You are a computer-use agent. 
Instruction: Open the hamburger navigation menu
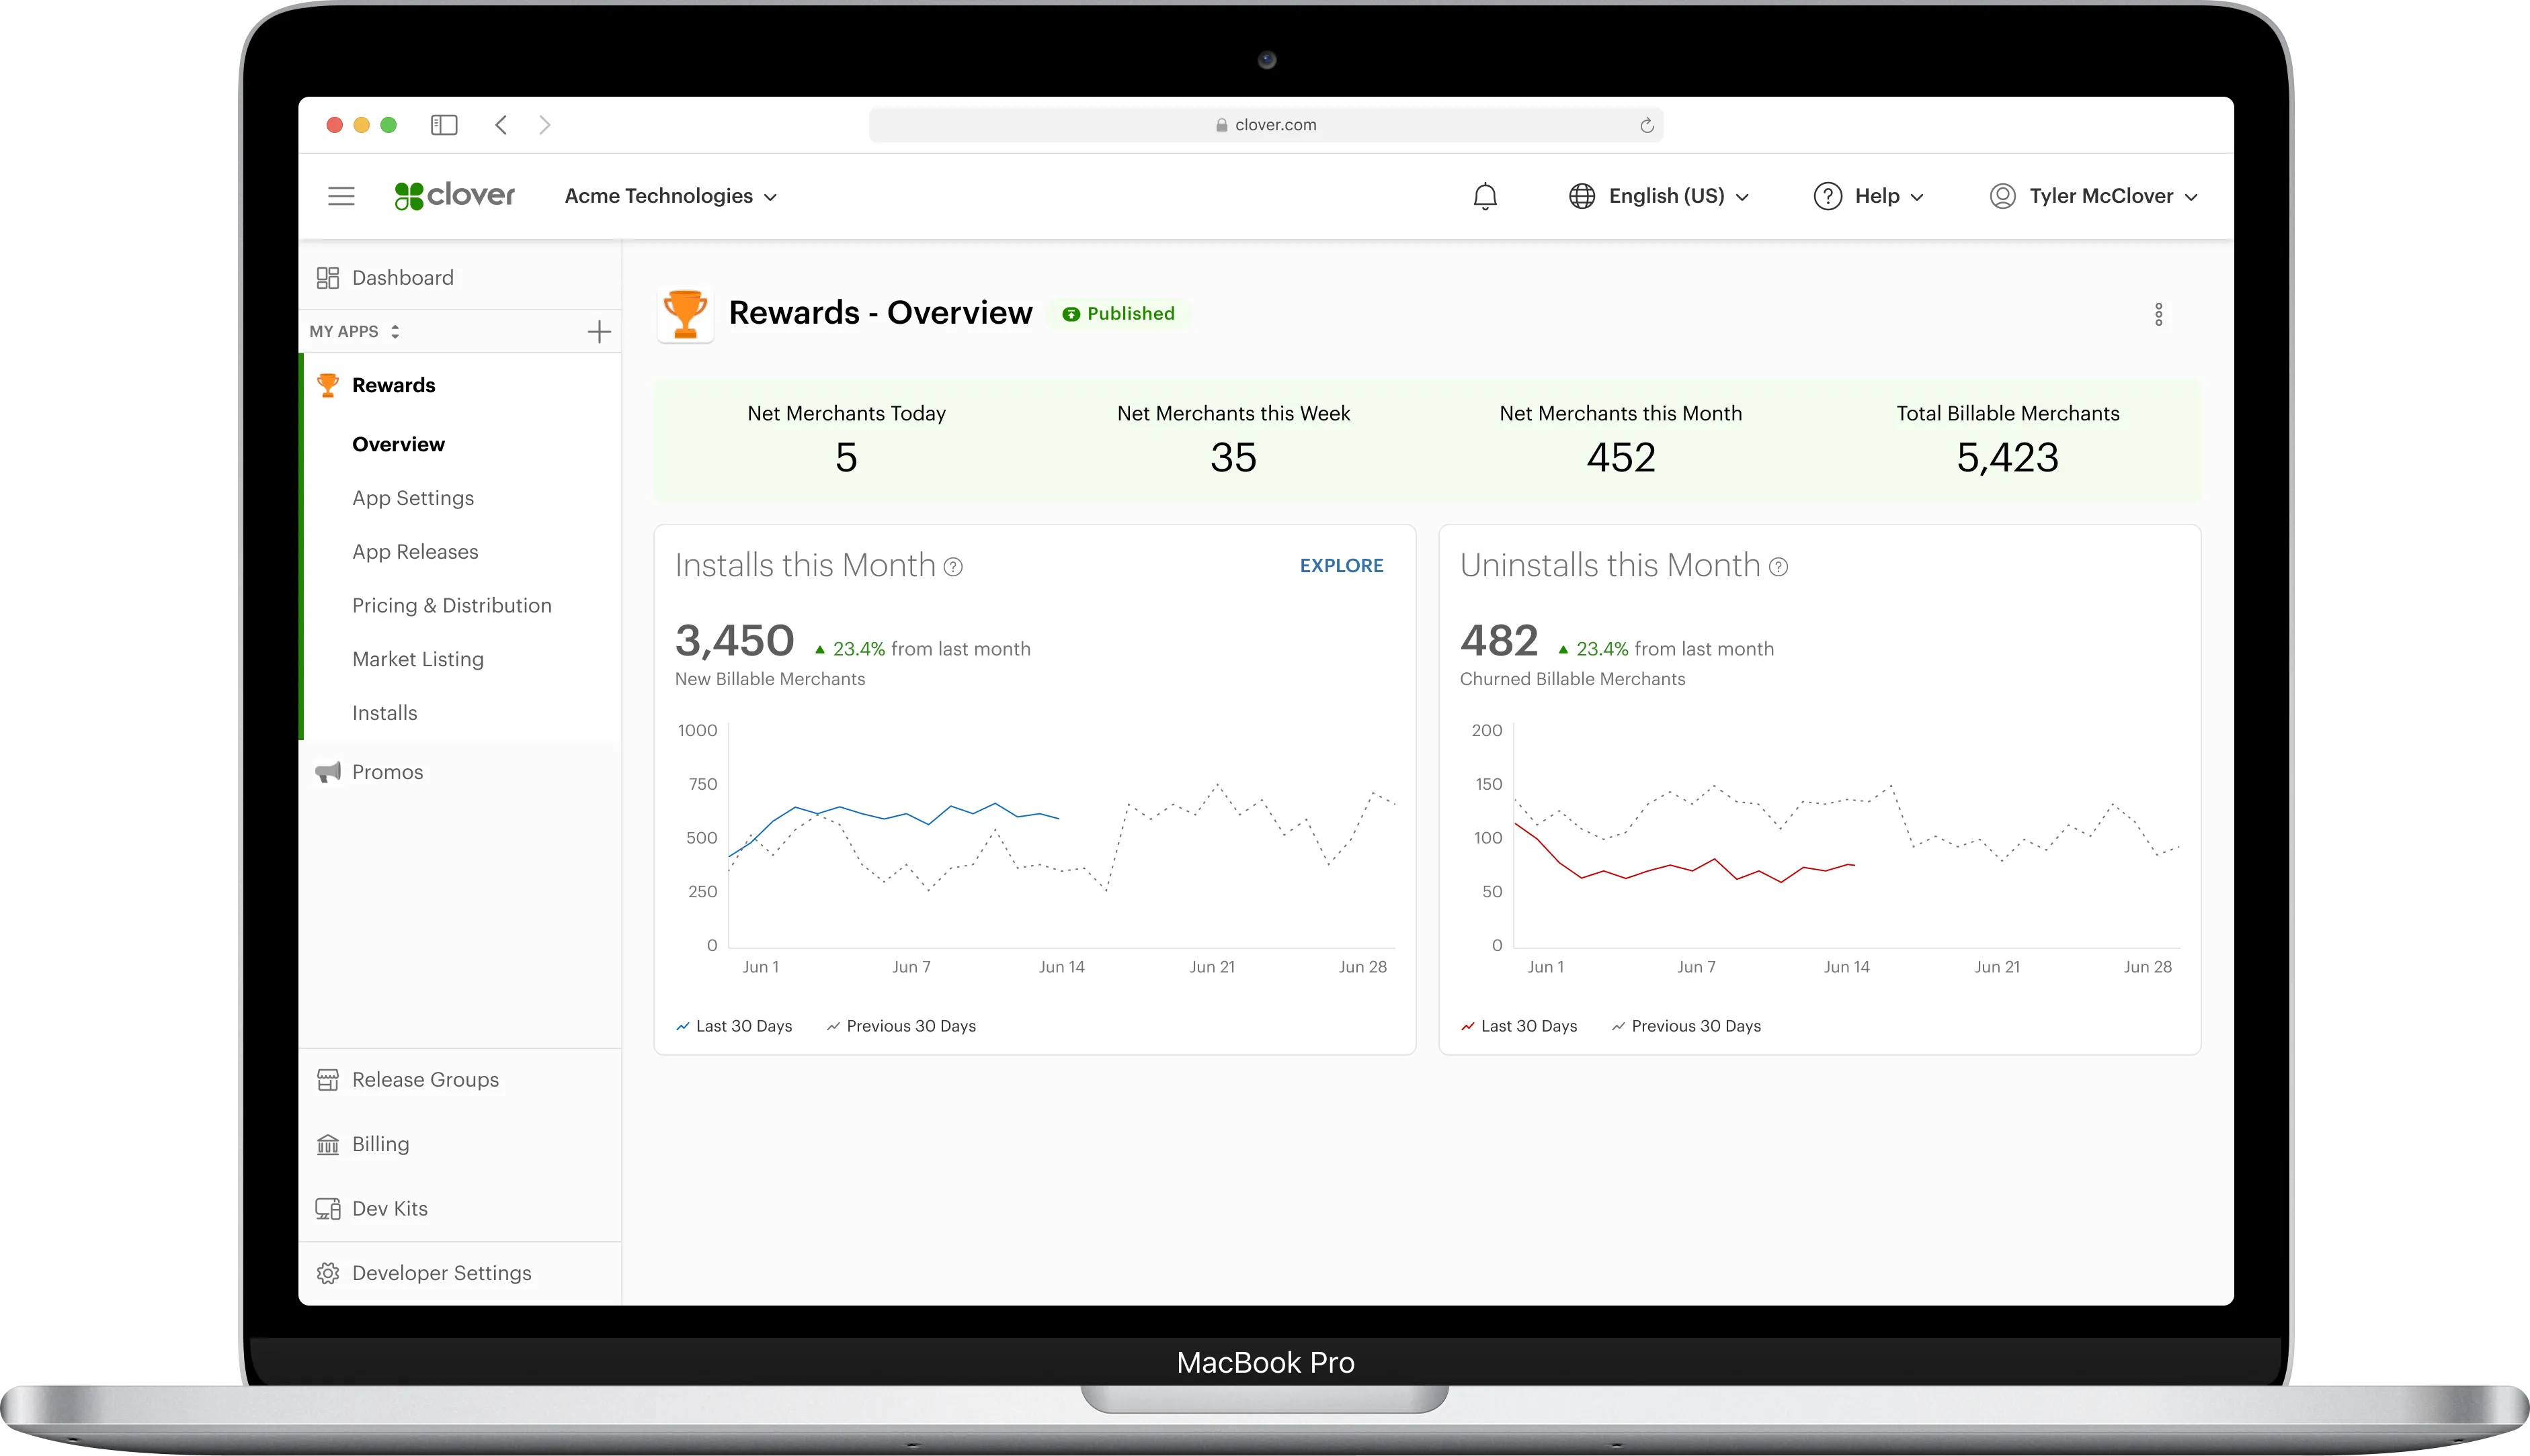click(x=341, y=196)
